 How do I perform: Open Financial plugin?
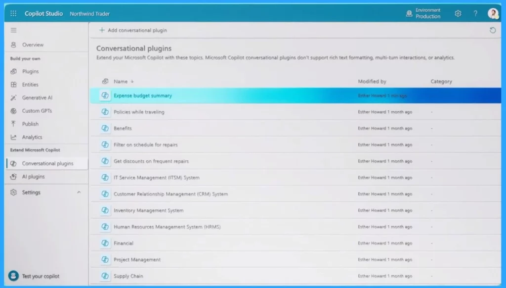tap(123, 243)
